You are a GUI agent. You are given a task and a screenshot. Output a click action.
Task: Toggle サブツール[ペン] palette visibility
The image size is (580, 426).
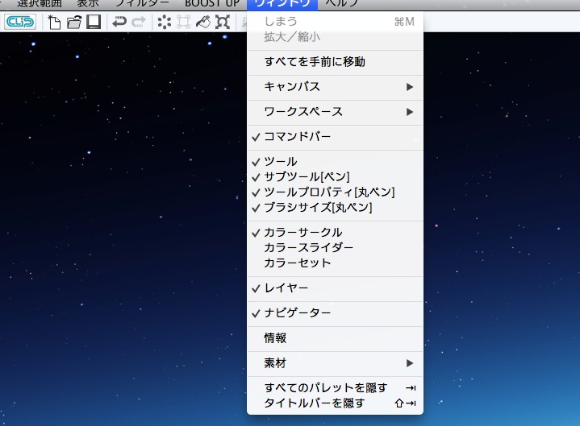click(x=335, y=177)
